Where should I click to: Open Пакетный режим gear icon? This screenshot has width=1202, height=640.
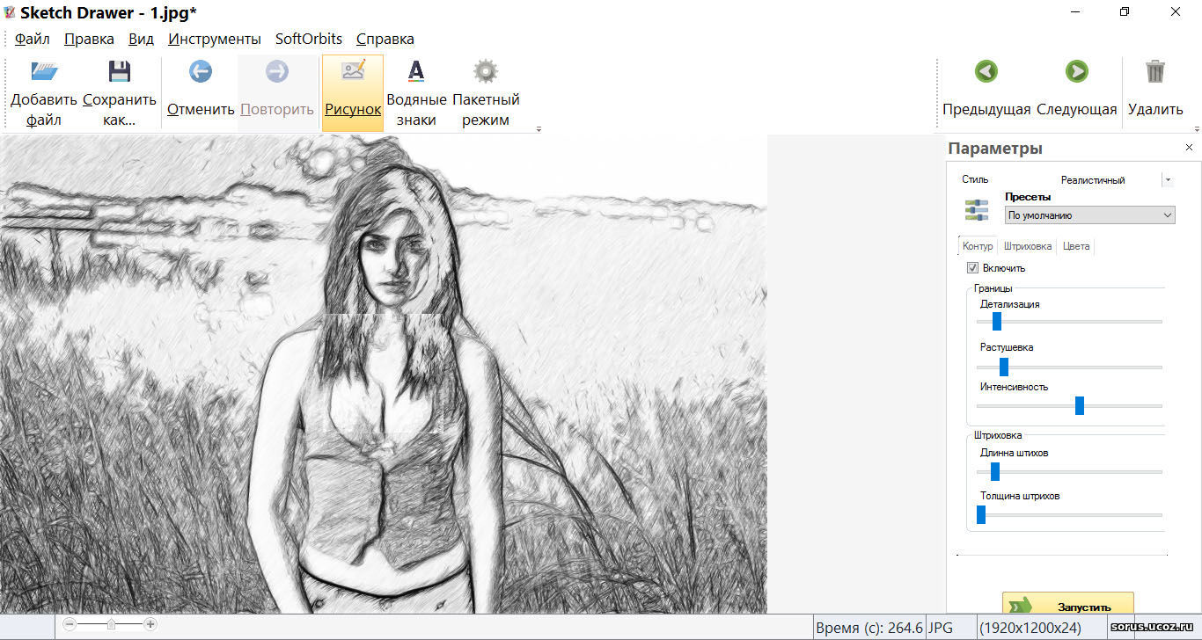tap(486, 72)
